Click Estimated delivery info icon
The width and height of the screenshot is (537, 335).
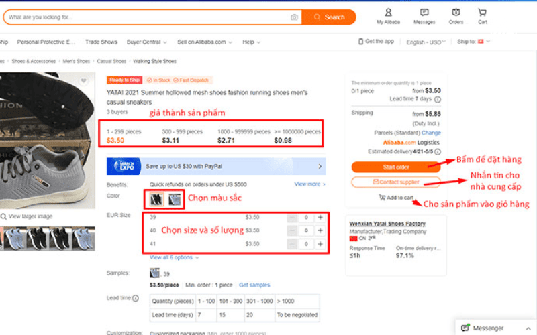pos(438,152)
